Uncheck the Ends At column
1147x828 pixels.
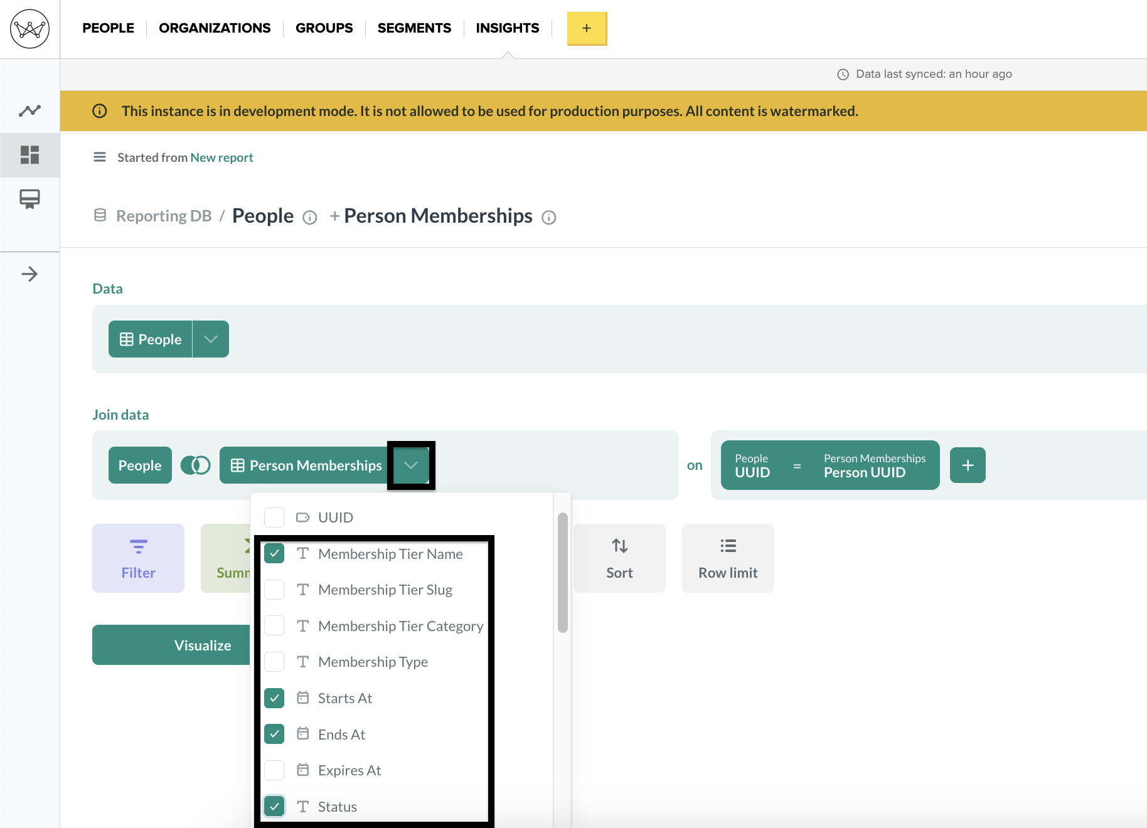[x=274, y=734]
